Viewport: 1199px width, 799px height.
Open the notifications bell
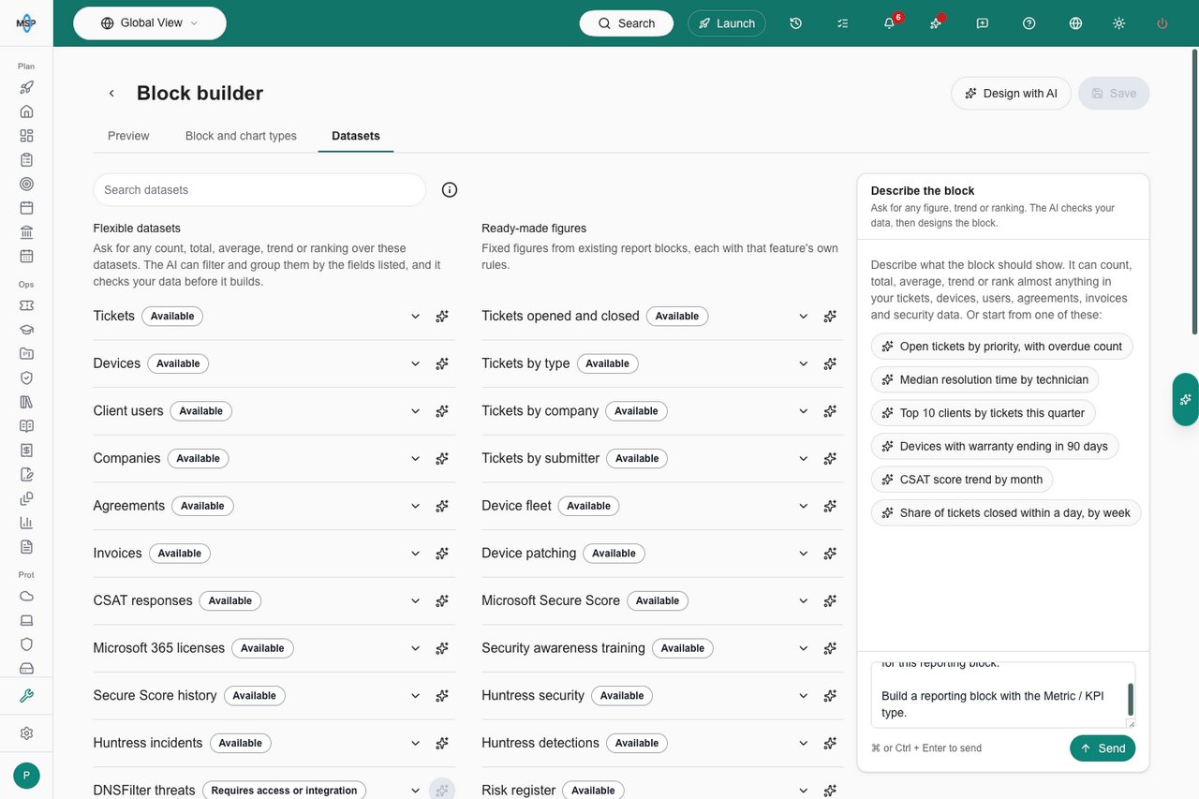pyautogui.click(x=889, y=23)
